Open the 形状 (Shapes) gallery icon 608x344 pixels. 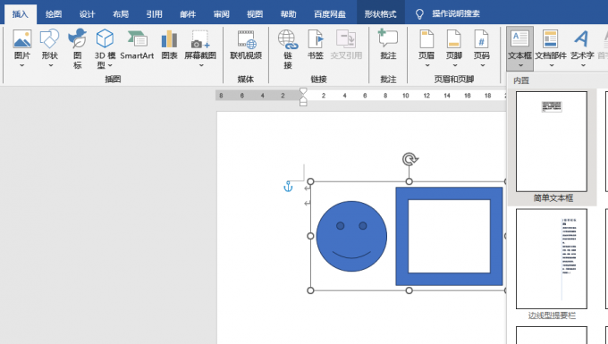50,38
